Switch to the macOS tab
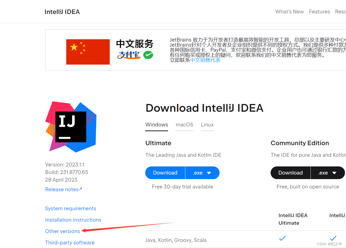Image resolution: width=346 pixels, height=248 pixels. (x=184, y=125)
